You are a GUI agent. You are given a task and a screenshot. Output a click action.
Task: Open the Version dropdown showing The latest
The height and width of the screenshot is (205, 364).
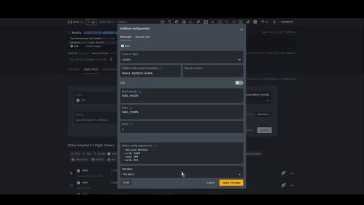point(181,172)
